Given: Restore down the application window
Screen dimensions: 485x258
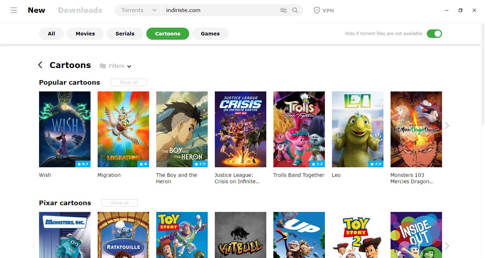Looking at the screenshot, I should click(x=461, y=10).
